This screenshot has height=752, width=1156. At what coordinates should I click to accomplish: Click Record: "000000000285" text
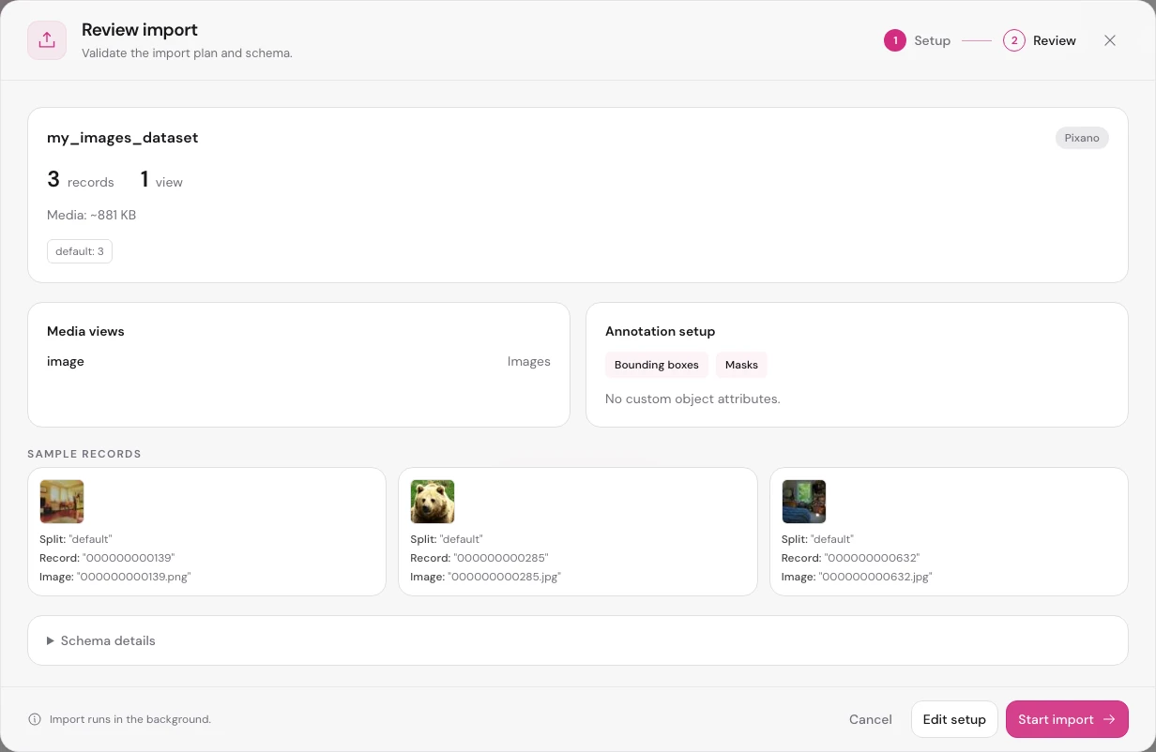pyautogui.click(x=479, y=558)
